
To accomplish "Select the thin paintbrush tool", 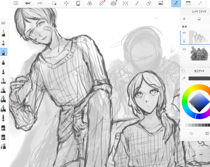I will [x=3, y=118].
